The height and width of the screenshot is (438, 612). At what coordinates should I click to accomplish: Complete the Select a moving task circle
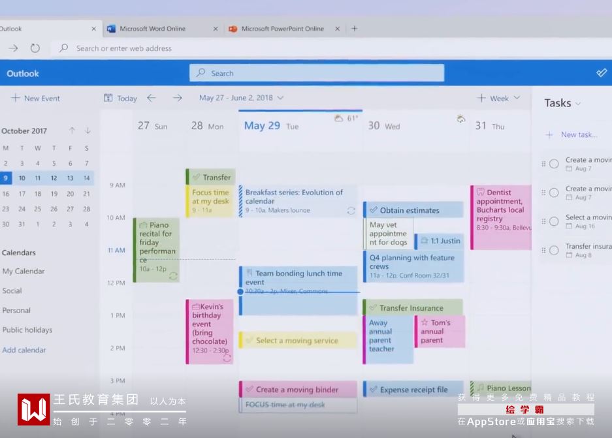(x=554, y=221)
